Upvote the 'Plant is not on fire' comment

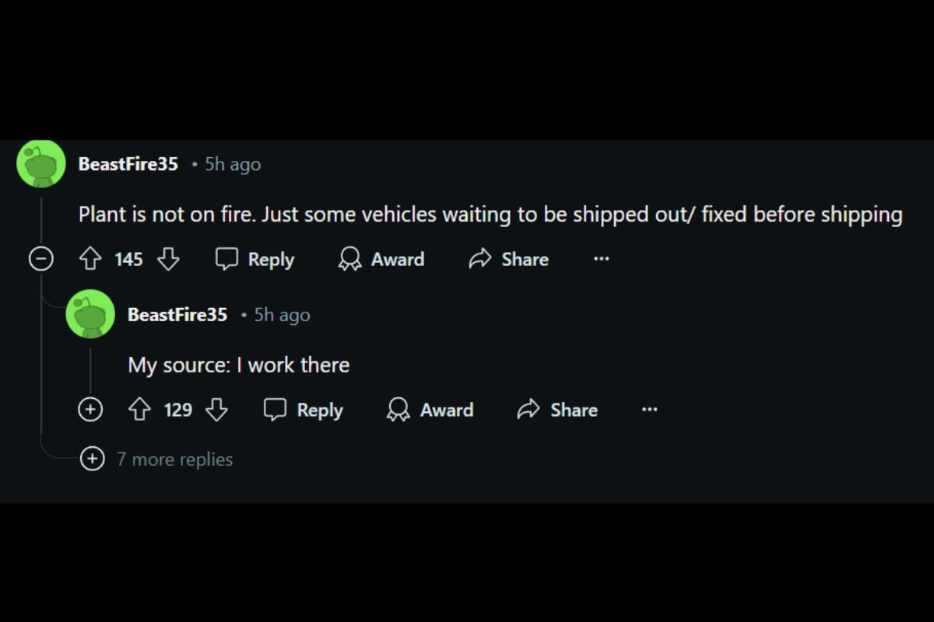click(90, 259)
